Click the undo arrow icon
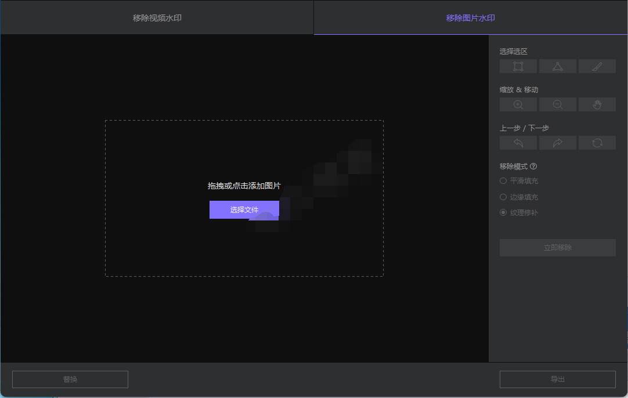 [x=518, y=143]
